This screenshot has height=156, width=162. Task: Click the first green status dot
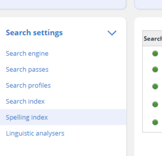(x=155, y=54)
